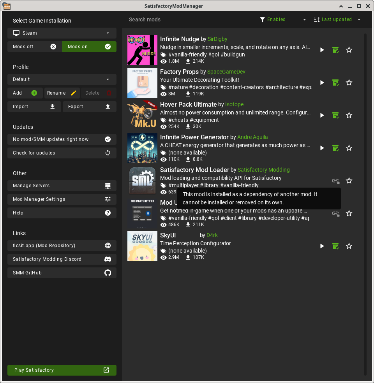Star the Mod Update Notifier row
Screen dimensions: 374x383
349,213
